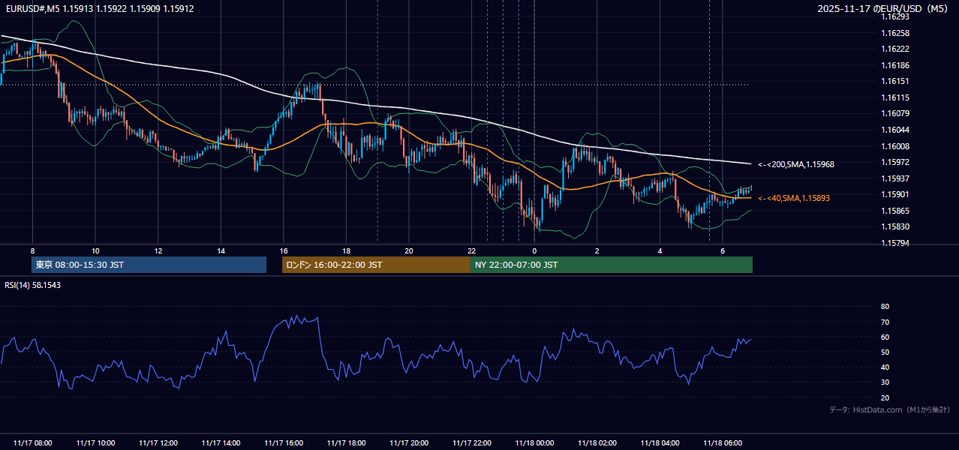Screen dimensions: 959x450
Task: Click the 200,SMA,1.15968 moving average label
Action: 796,163
